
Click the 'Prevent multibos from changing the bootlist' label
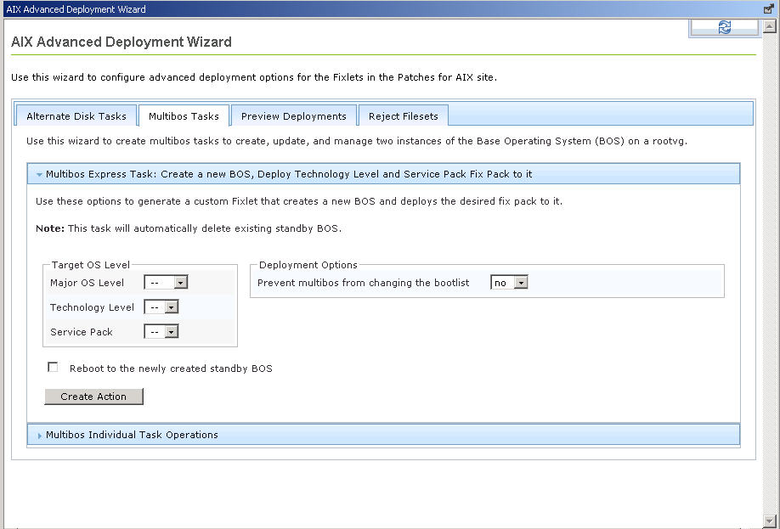tap(363, 283)
